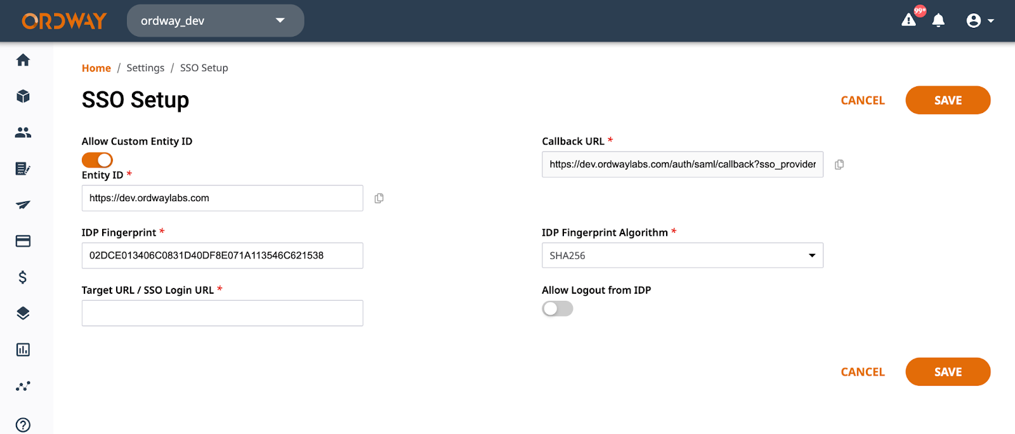Open the products cube icon in sidebar
The height and width of the screenshot is (434, 1015).
point(23,96)
